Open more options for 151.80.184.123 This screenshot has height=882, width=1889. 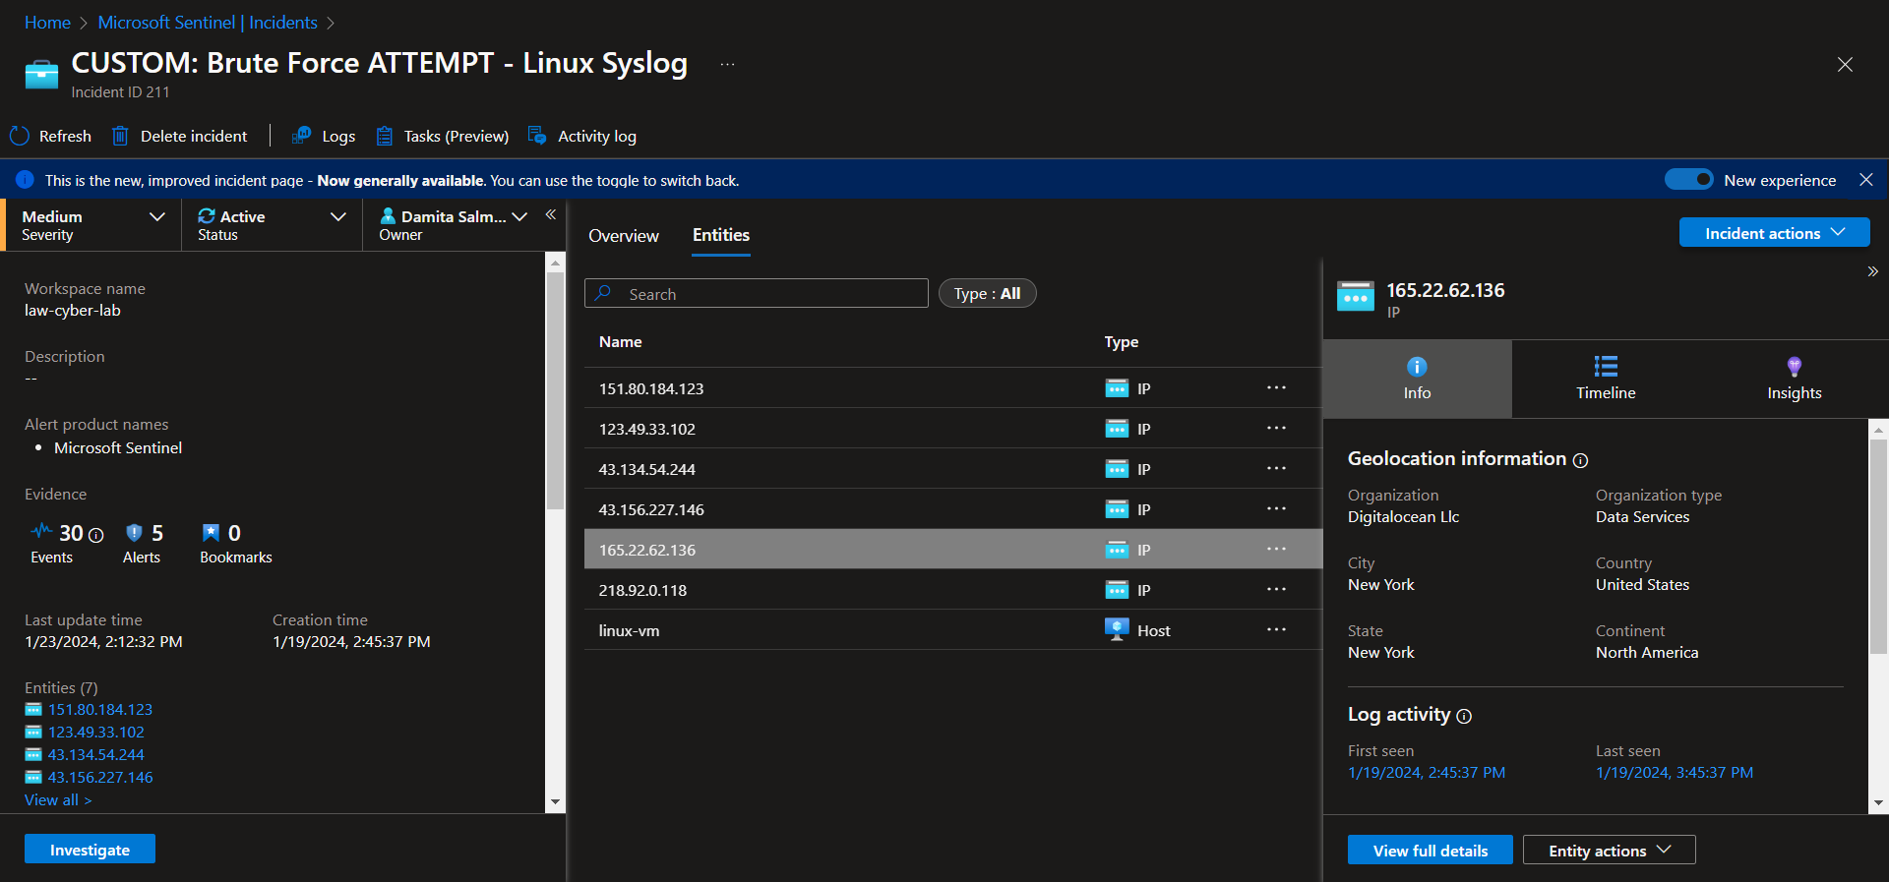pos(1276,387)
